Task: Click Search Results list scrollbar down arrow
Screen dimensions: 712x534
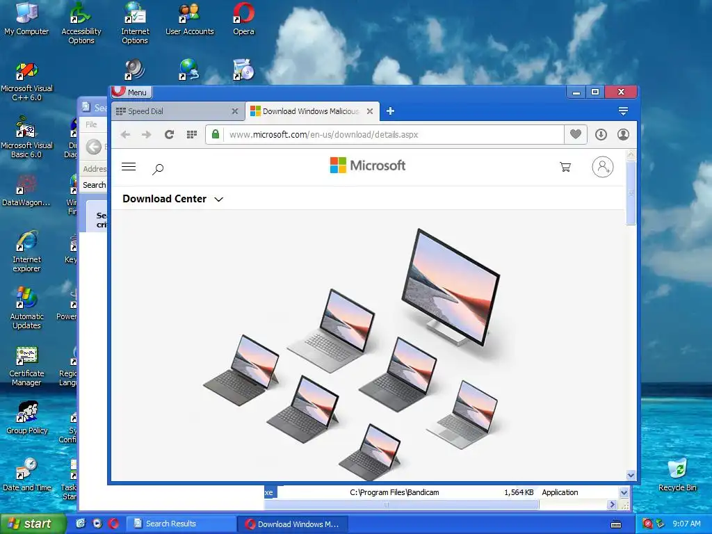Action: click(x=624, y=493)
